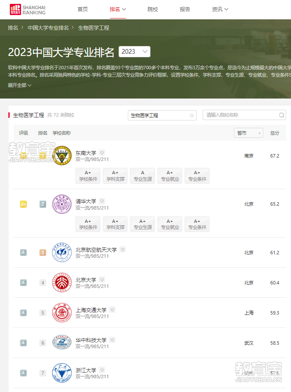Open 东南大学 school link
The height and width of the screenshot is (392, 291).
tap(86, 153)
